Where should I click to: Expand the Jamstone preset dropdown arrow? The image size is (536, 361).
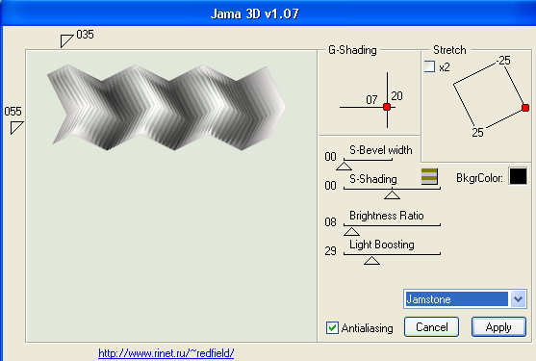[519, 299]
